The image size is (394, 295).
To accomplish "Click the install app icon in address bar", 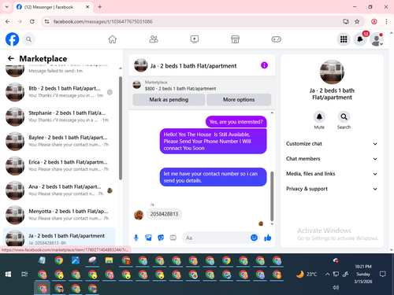I will tap(346, 21).
